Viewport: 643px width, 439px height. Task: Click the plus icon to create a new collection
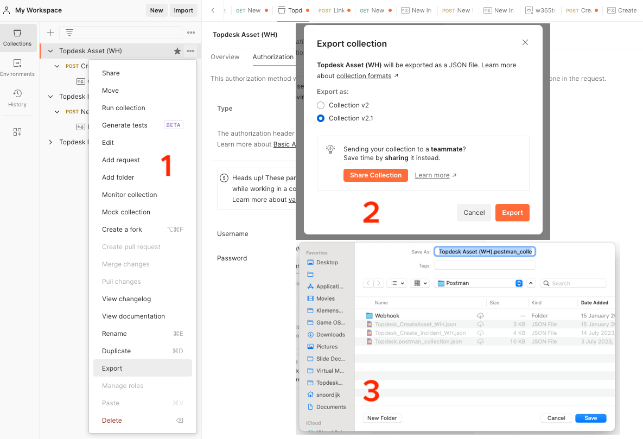50,33
